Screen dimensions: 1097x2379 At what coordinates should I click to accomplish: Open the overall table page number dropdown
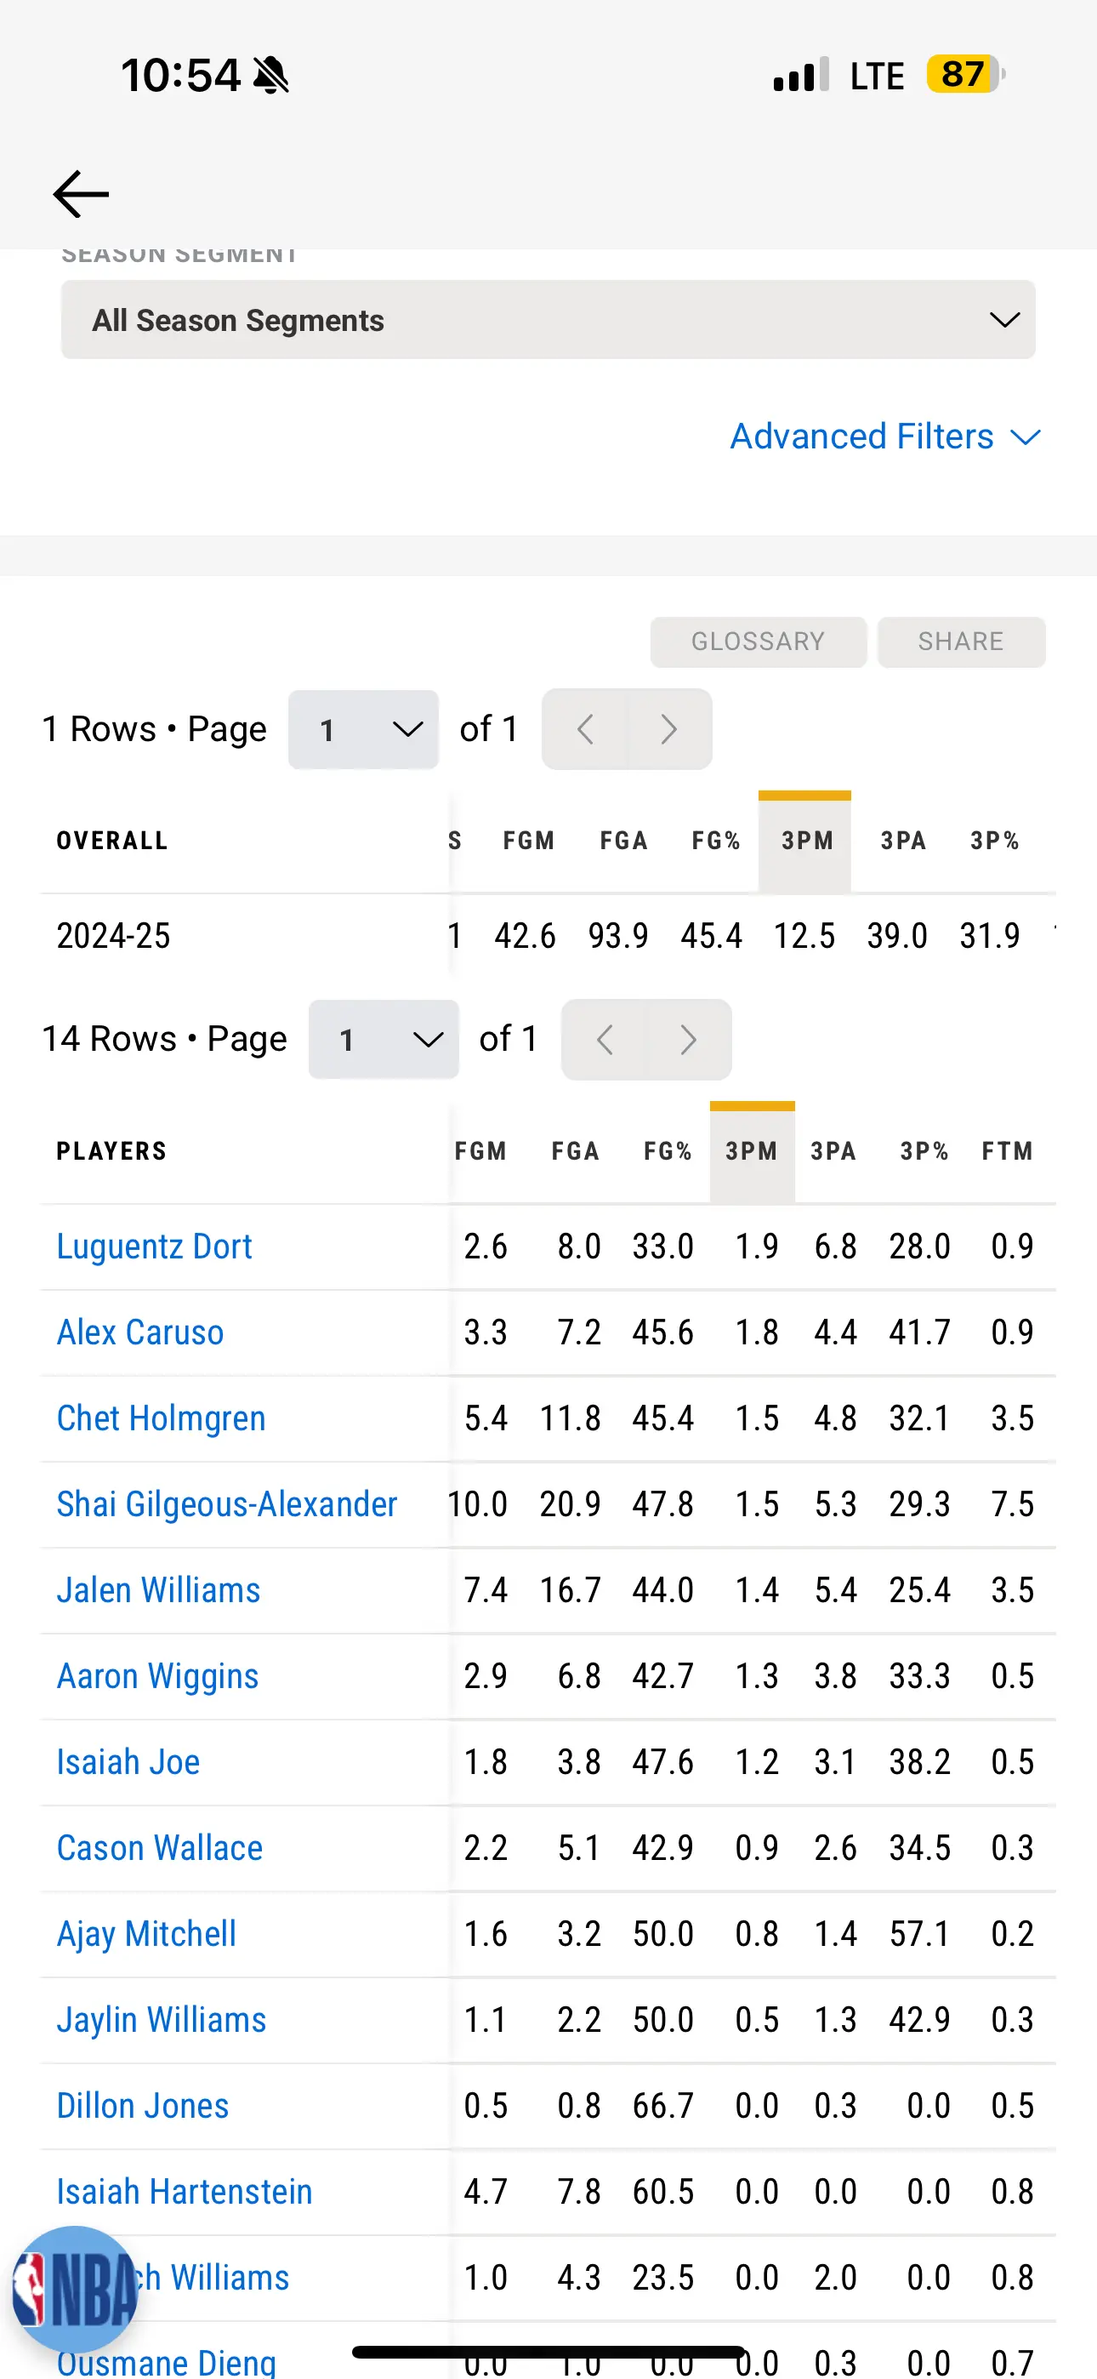[364, 729]
